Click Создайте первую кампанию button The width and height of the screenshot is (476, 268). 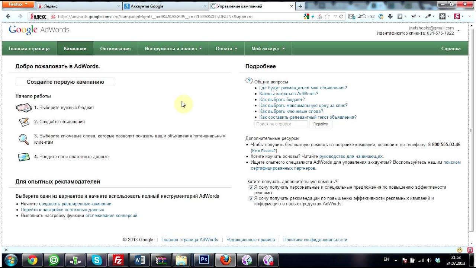65,82
